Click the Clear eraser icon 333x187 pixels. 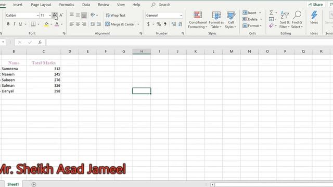[272, 25]
